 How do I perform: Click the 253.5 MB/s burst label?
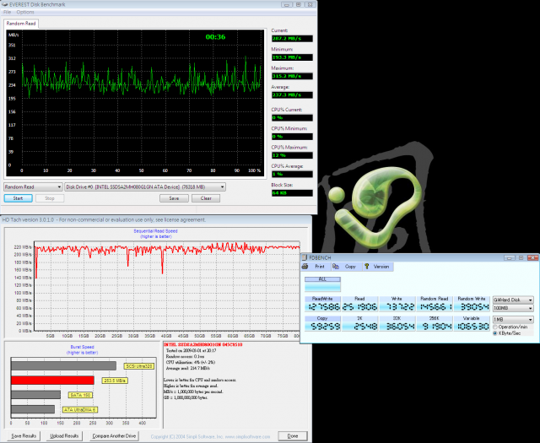pyautogui.click(x=115, y=381)
